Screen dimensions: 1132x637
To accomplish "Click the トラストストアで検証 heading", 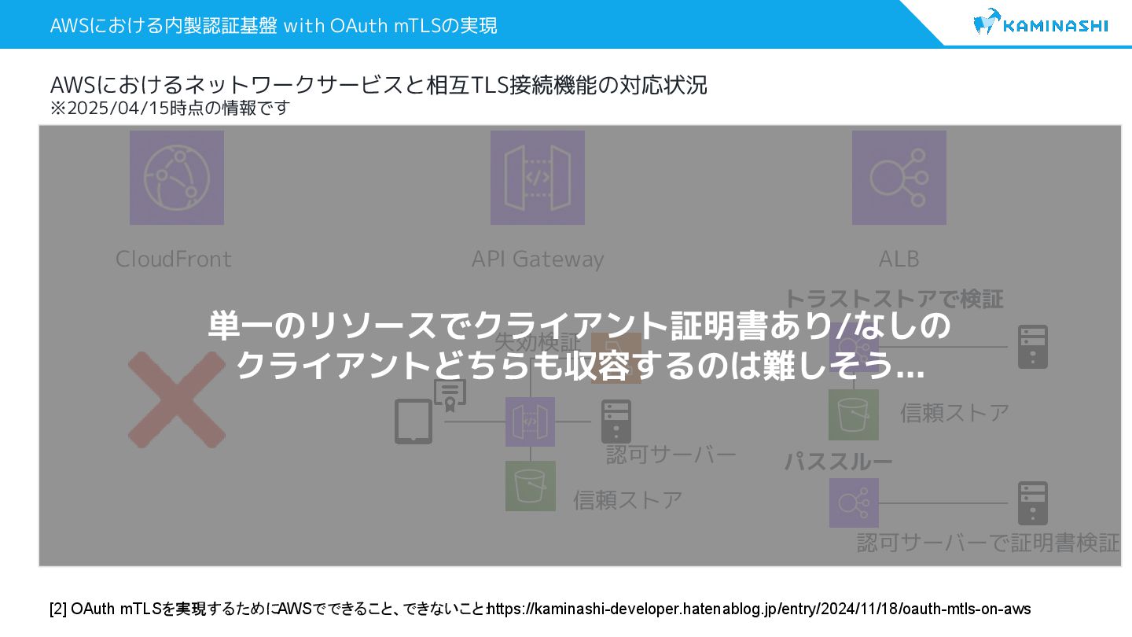I will pos(894,299).
